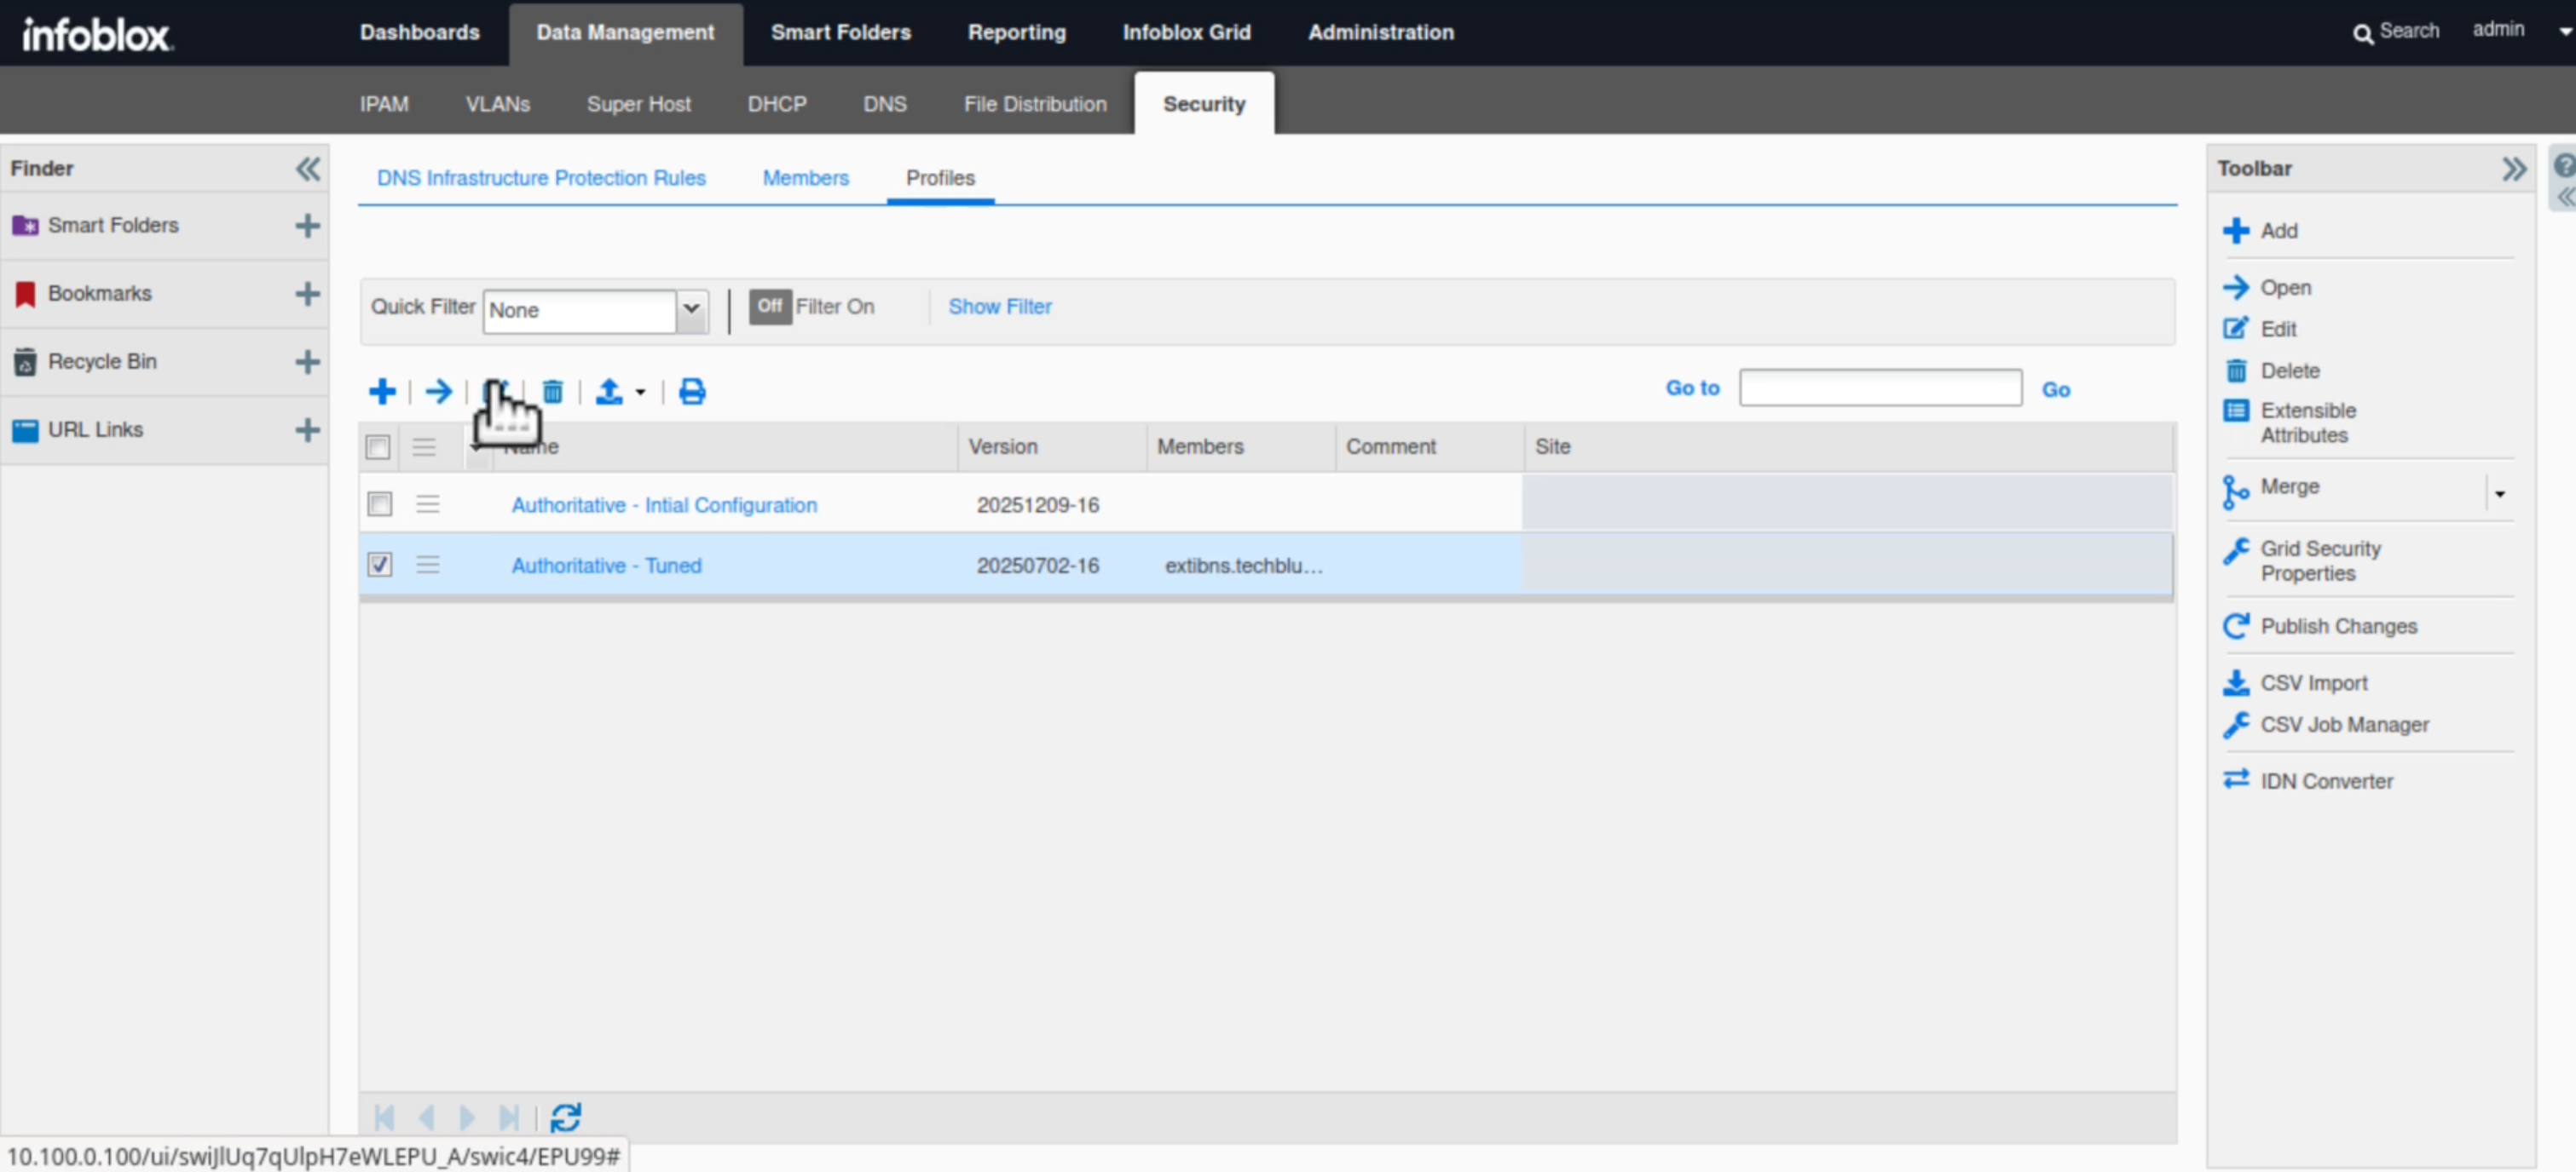Toggle the Filter On/Off switch
The width and height of the screenshot is (2576, 1172).
pyautogui.click(x=770, y=307)
